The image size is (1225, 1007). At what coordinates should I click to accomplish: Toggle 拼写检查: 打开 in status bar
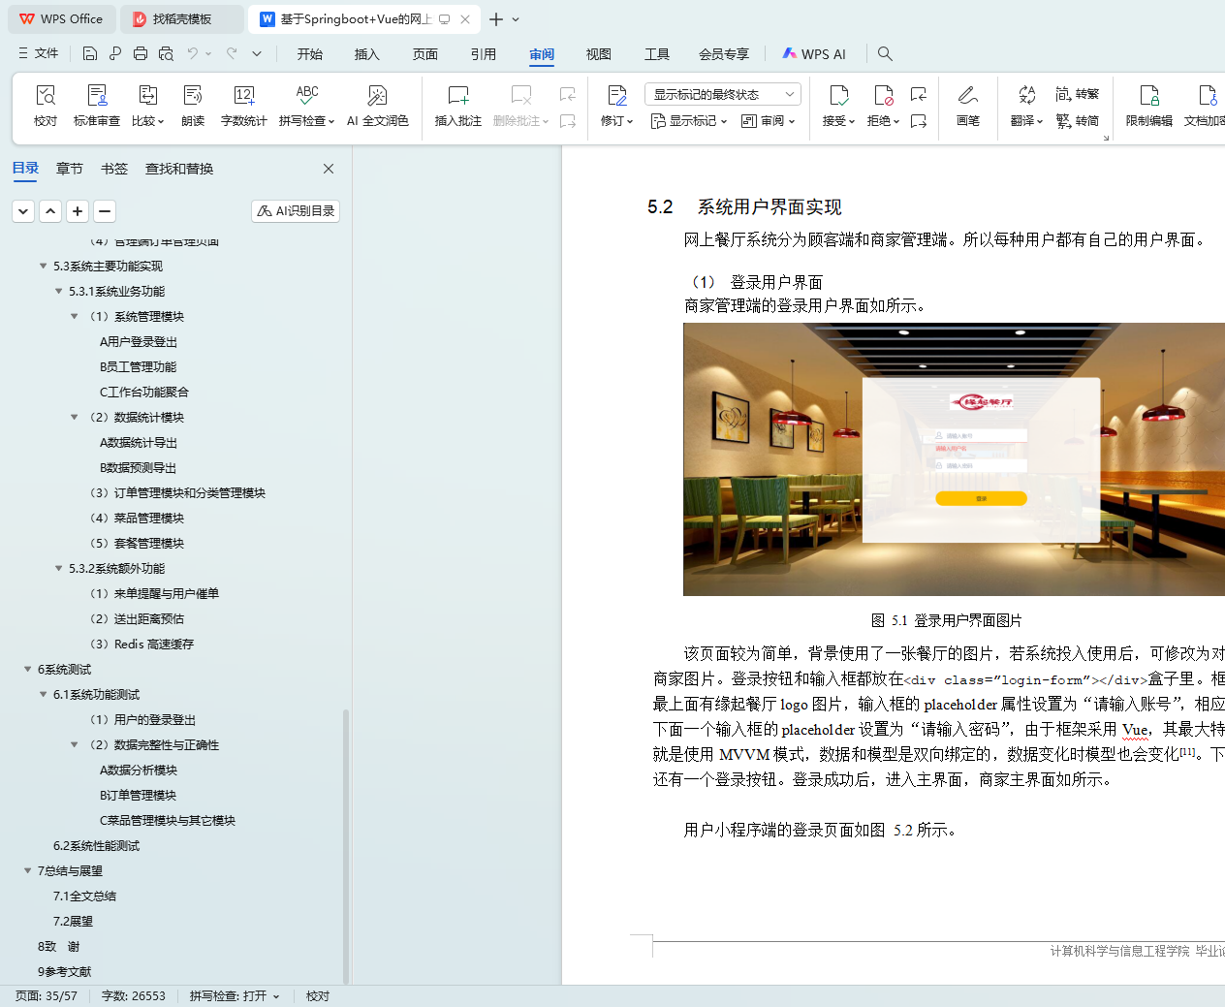click(x=235, y=995)
